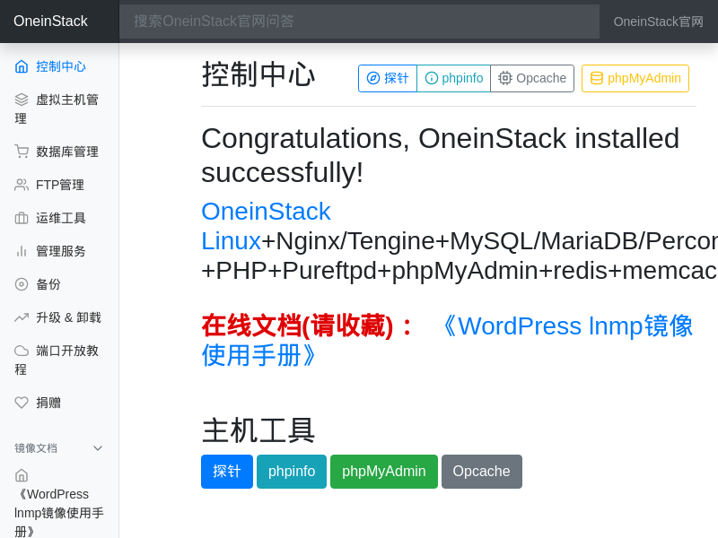Click the briefcase icon beside 运维工具

[x=22, y=218]
